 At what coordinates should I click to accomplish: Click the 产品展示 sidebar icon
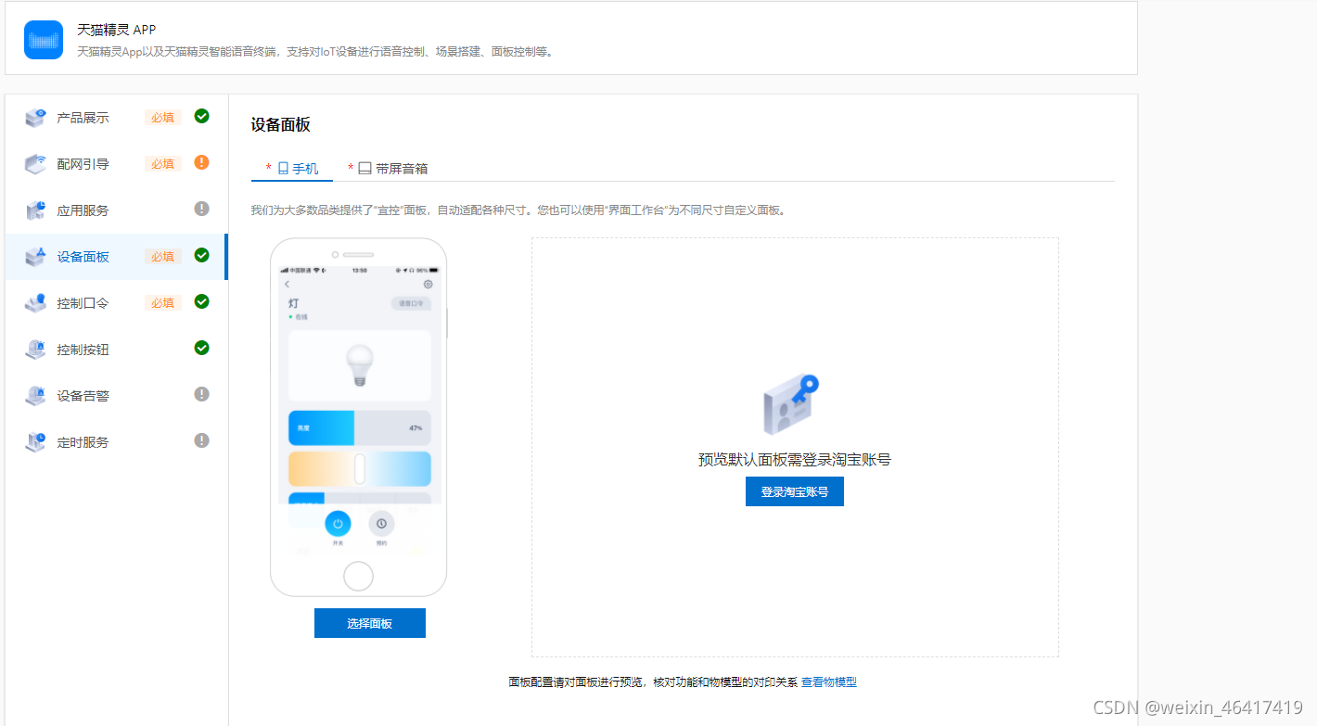pyautogui.click(x=35, y=118)
